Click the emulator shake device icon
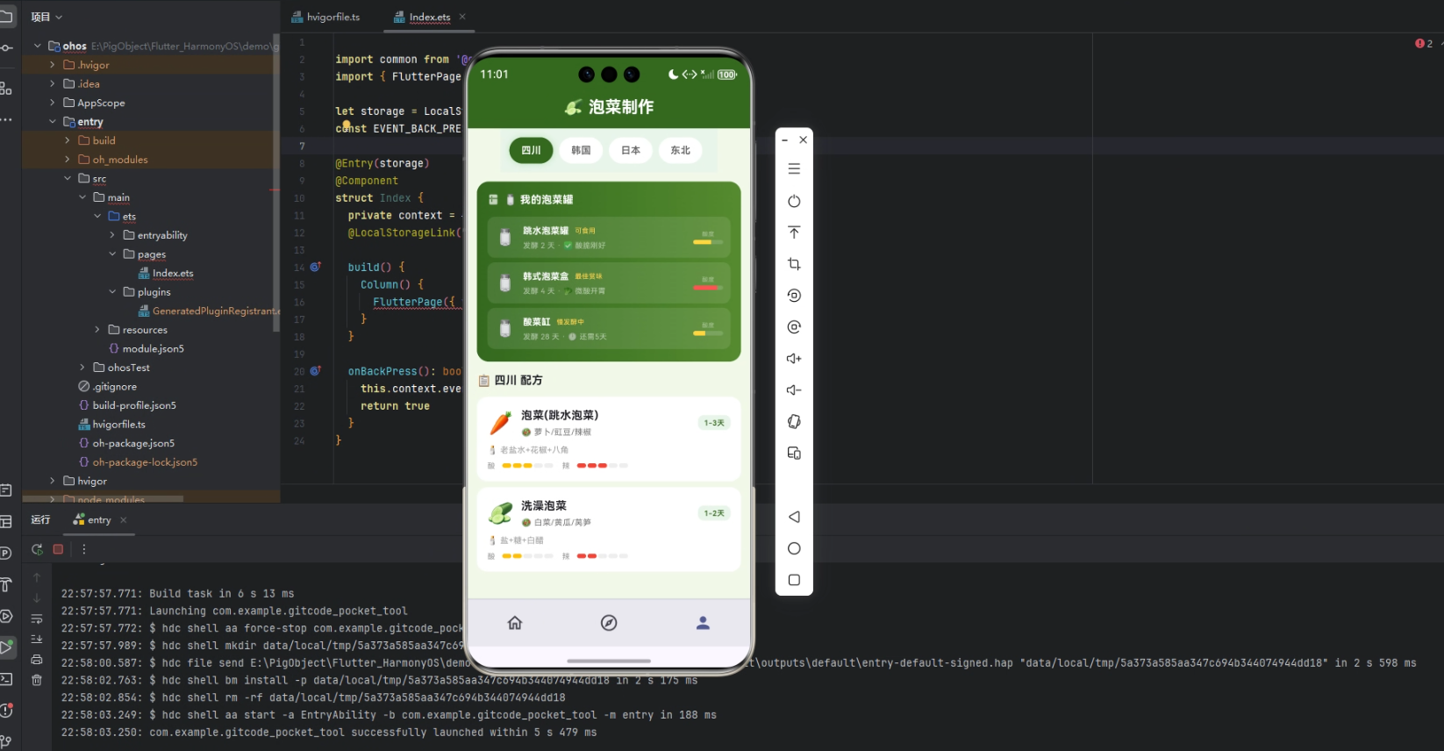The width and height of the screenshot is (1444, 751). [794, 422]
